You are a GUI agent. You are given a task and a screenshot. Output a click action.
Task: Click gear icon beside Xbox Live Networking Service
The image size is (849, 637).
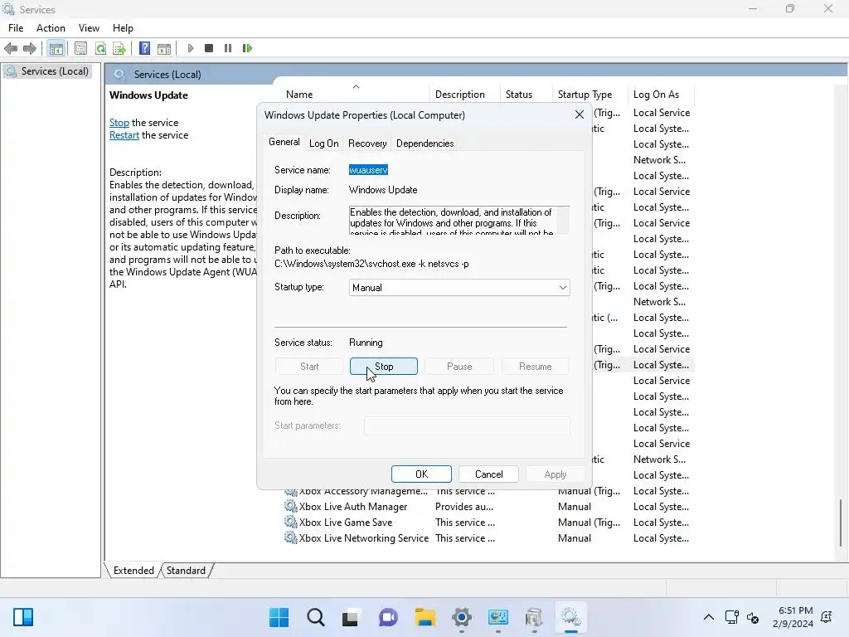pyautogui.click(x=291, y=537)
